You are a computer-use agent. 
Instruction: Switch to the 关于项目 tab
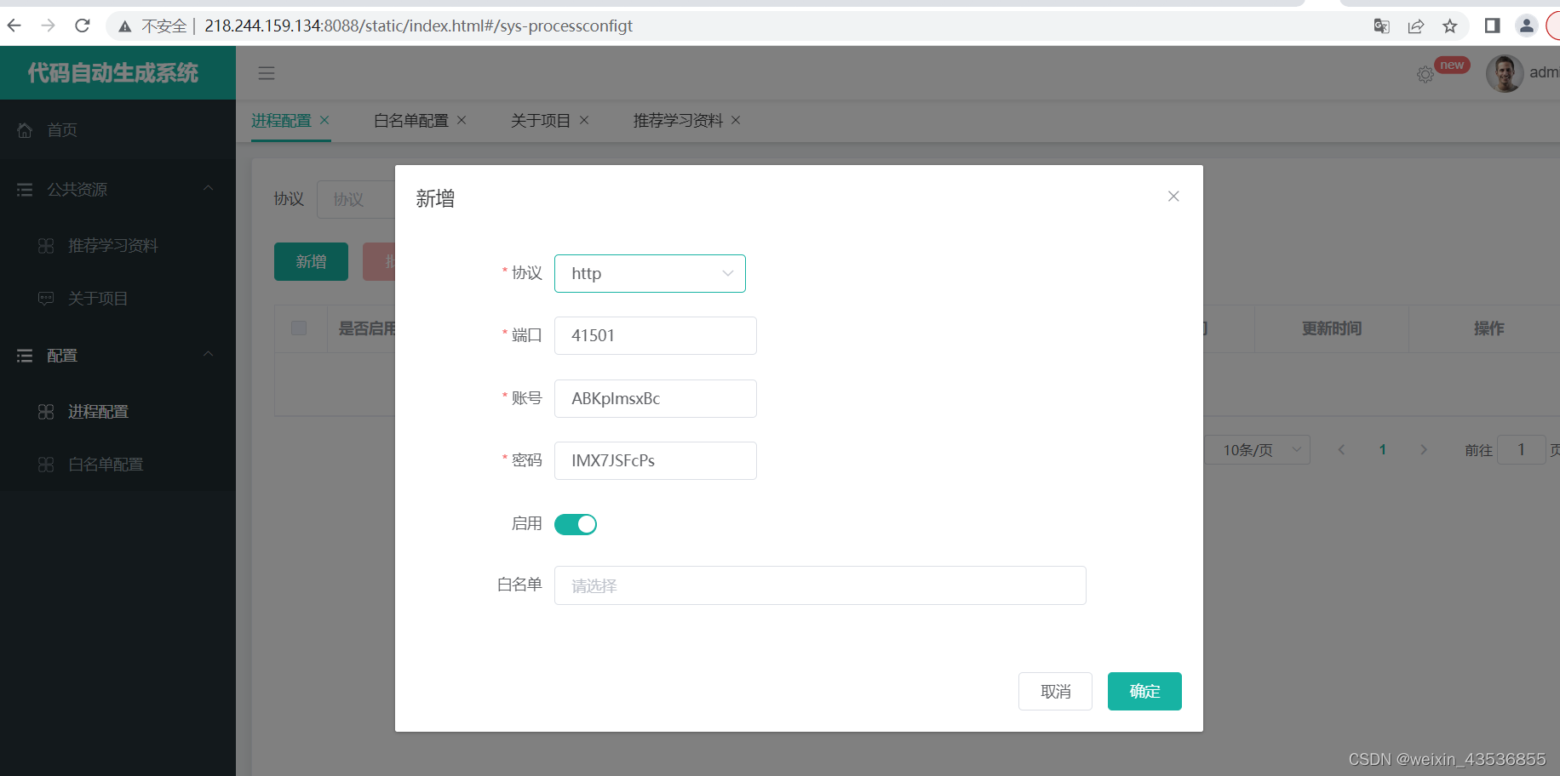click(541, 121)
